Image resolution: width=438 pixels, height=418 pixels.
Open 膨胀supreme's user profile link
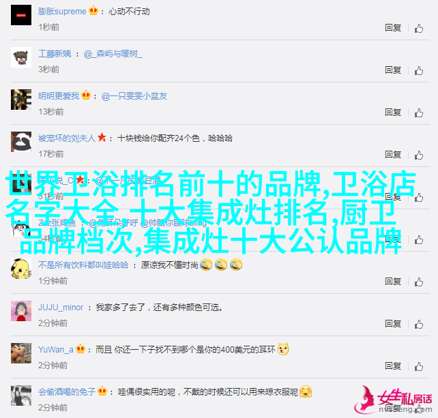pyautogui.click(x=62, y=12)
